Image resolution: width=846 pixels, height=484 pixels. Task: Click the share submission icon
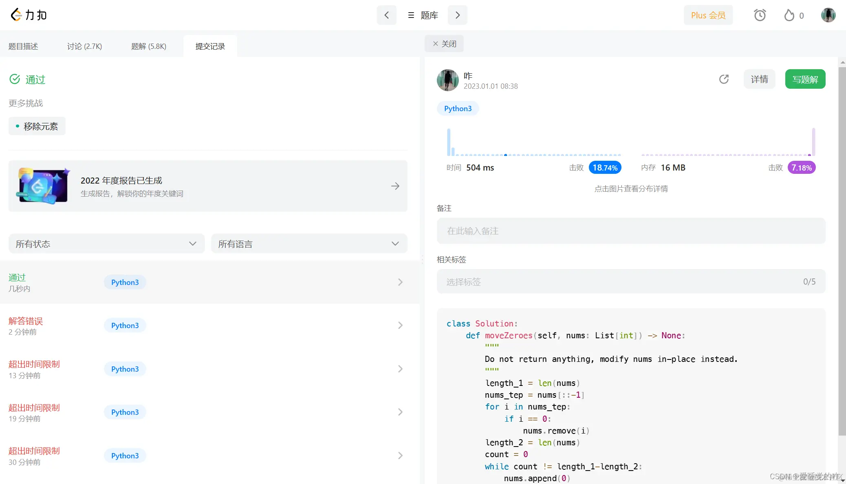724,79
